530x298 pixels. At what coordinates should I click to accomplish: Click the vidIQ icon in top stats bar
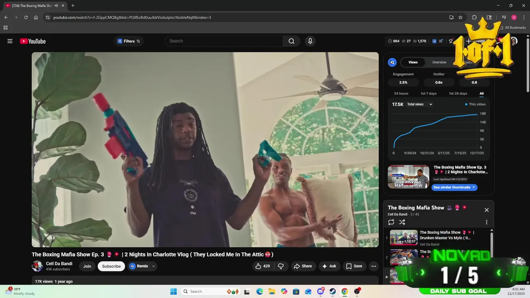(434, 41)
